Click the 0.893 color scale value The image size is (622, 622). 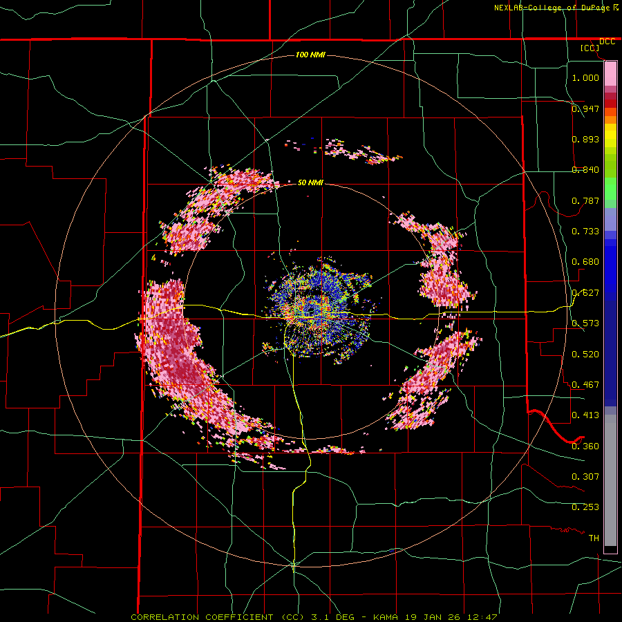point(585,139)
